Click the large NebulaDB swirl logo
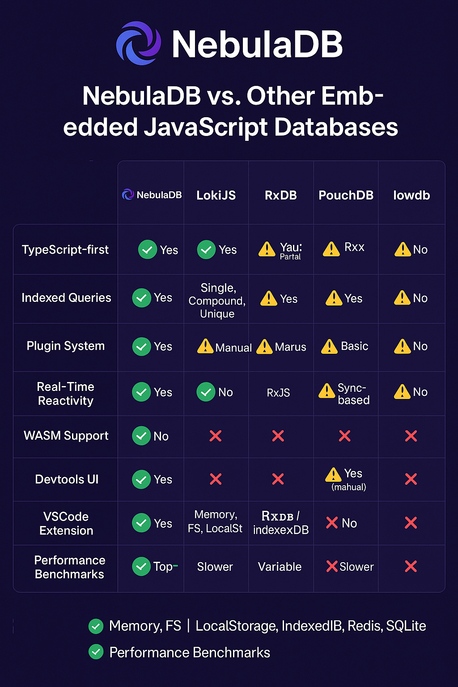The height and width of the screenshot is (687, 458). point(139,43)
